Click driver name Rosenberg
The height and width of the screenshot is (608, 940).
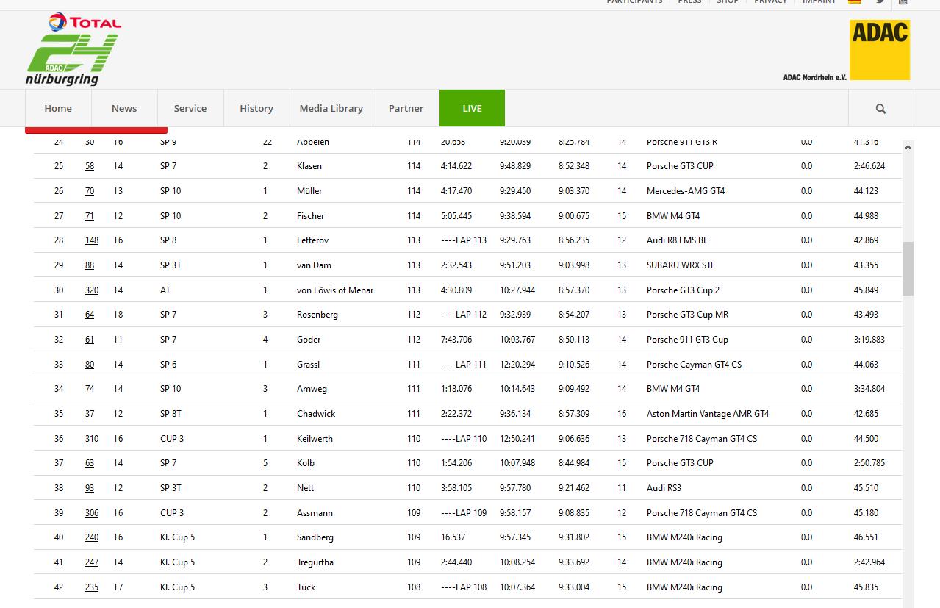point(317,315)
